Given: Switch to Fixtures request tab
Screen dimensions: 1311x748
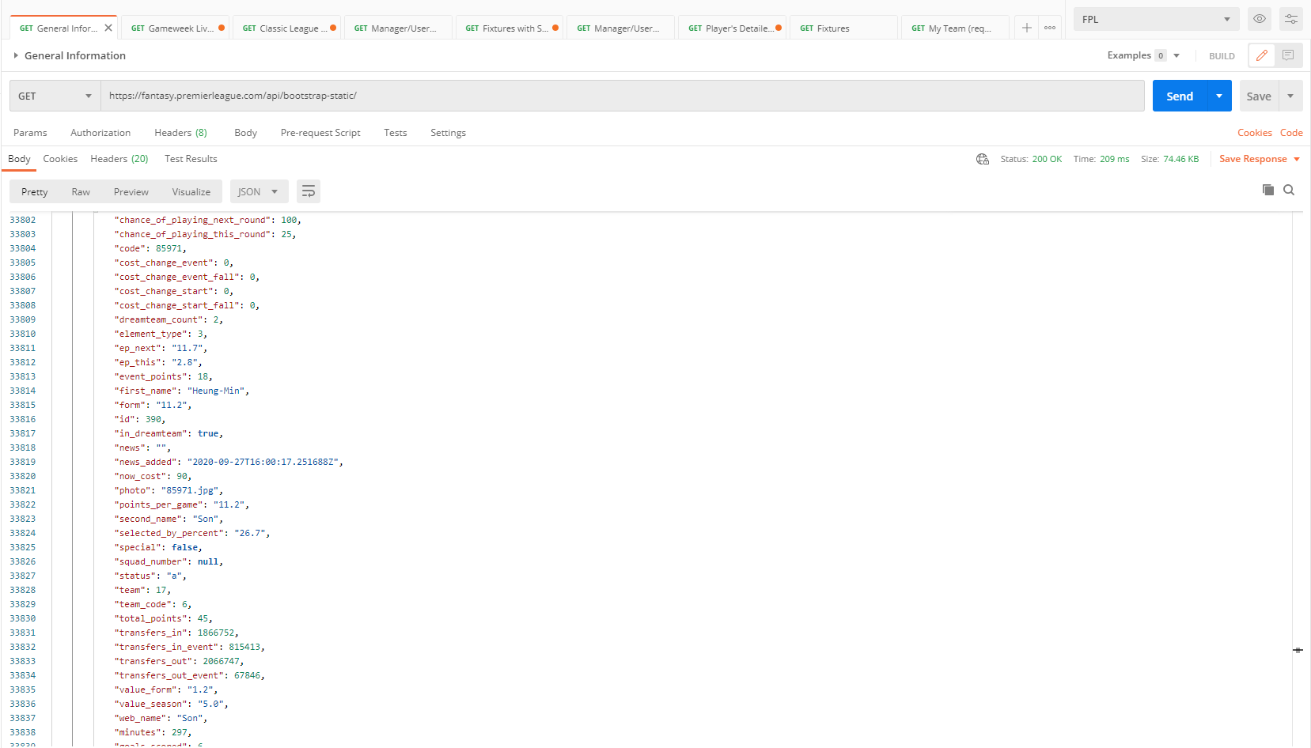Looking at the screenshot, I should [x=845, y=28].
